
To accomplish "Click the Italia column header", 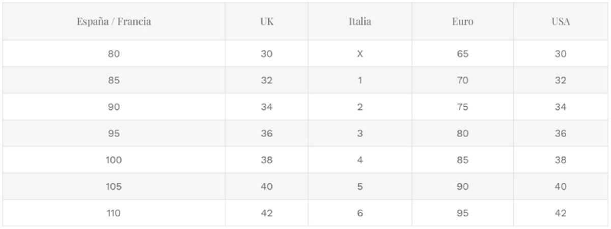I will click(x=359, y=22).
